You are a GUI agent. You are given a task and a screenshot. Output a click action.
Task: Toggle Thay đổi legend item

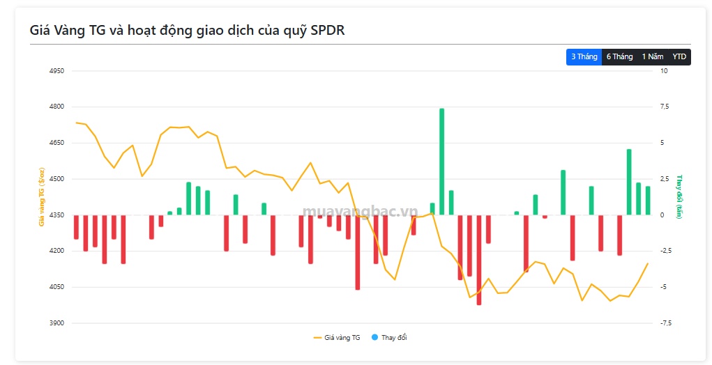389,338
